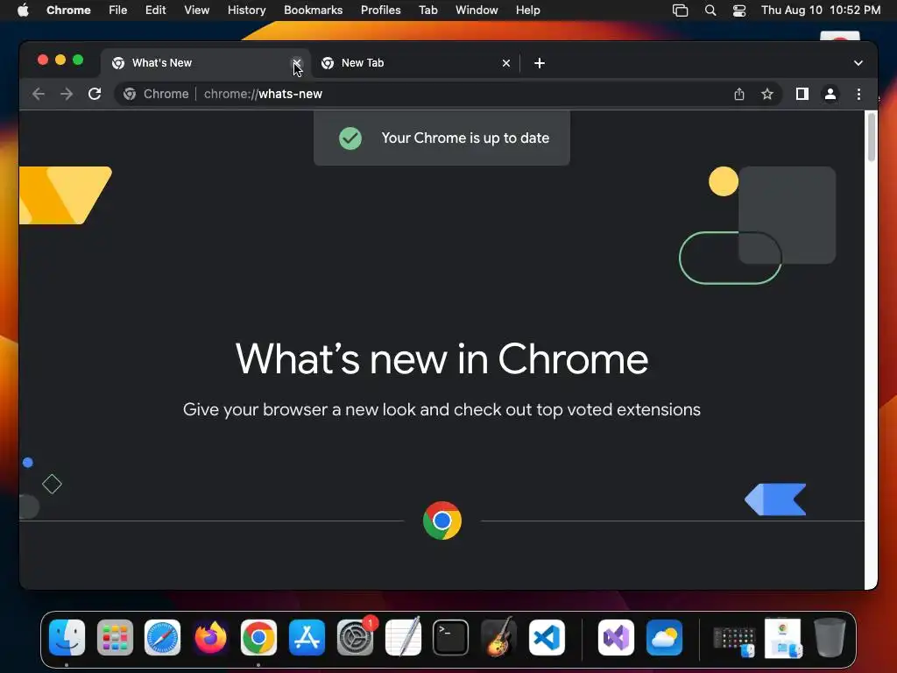Click the "Your Chrome is up to date" text
This screenshot has width=897, height=673.
click(465, 138)
